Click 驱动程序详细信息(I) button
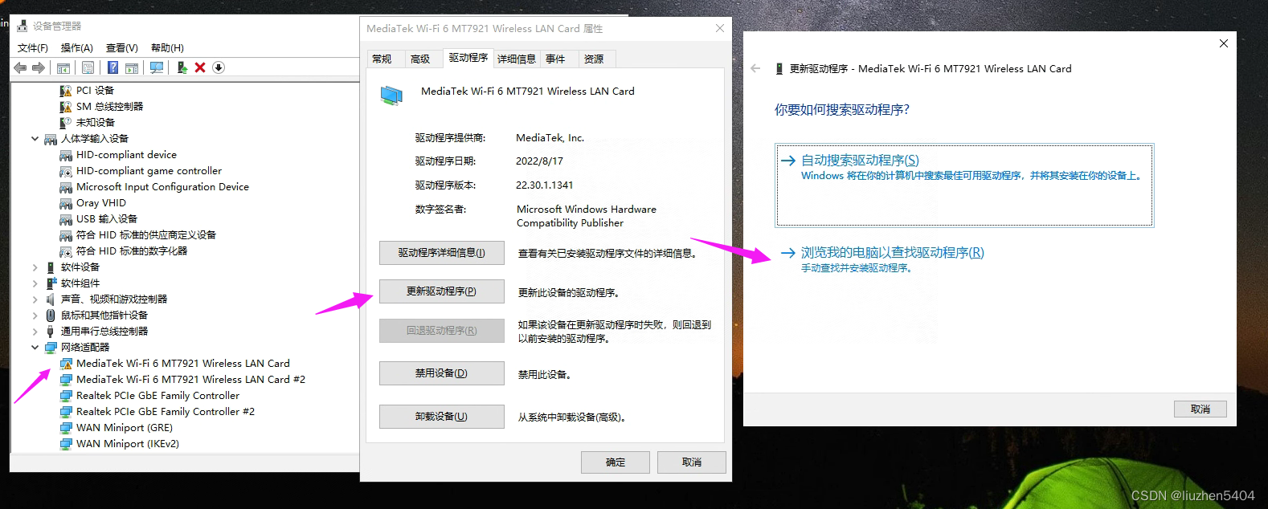The height and width of the screenshot is (509, 1268). click(x=442, y=253)
